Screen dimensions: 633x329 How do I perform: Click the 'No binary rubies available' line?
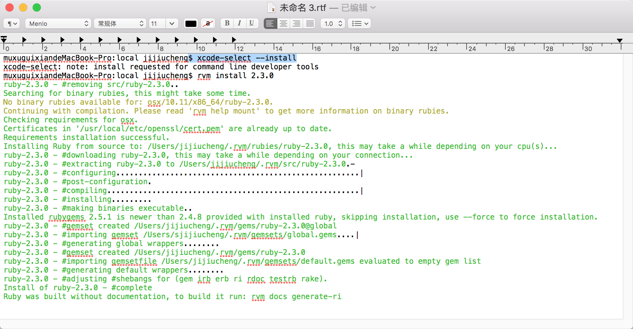pyautogui.click(x=138, y=102)
